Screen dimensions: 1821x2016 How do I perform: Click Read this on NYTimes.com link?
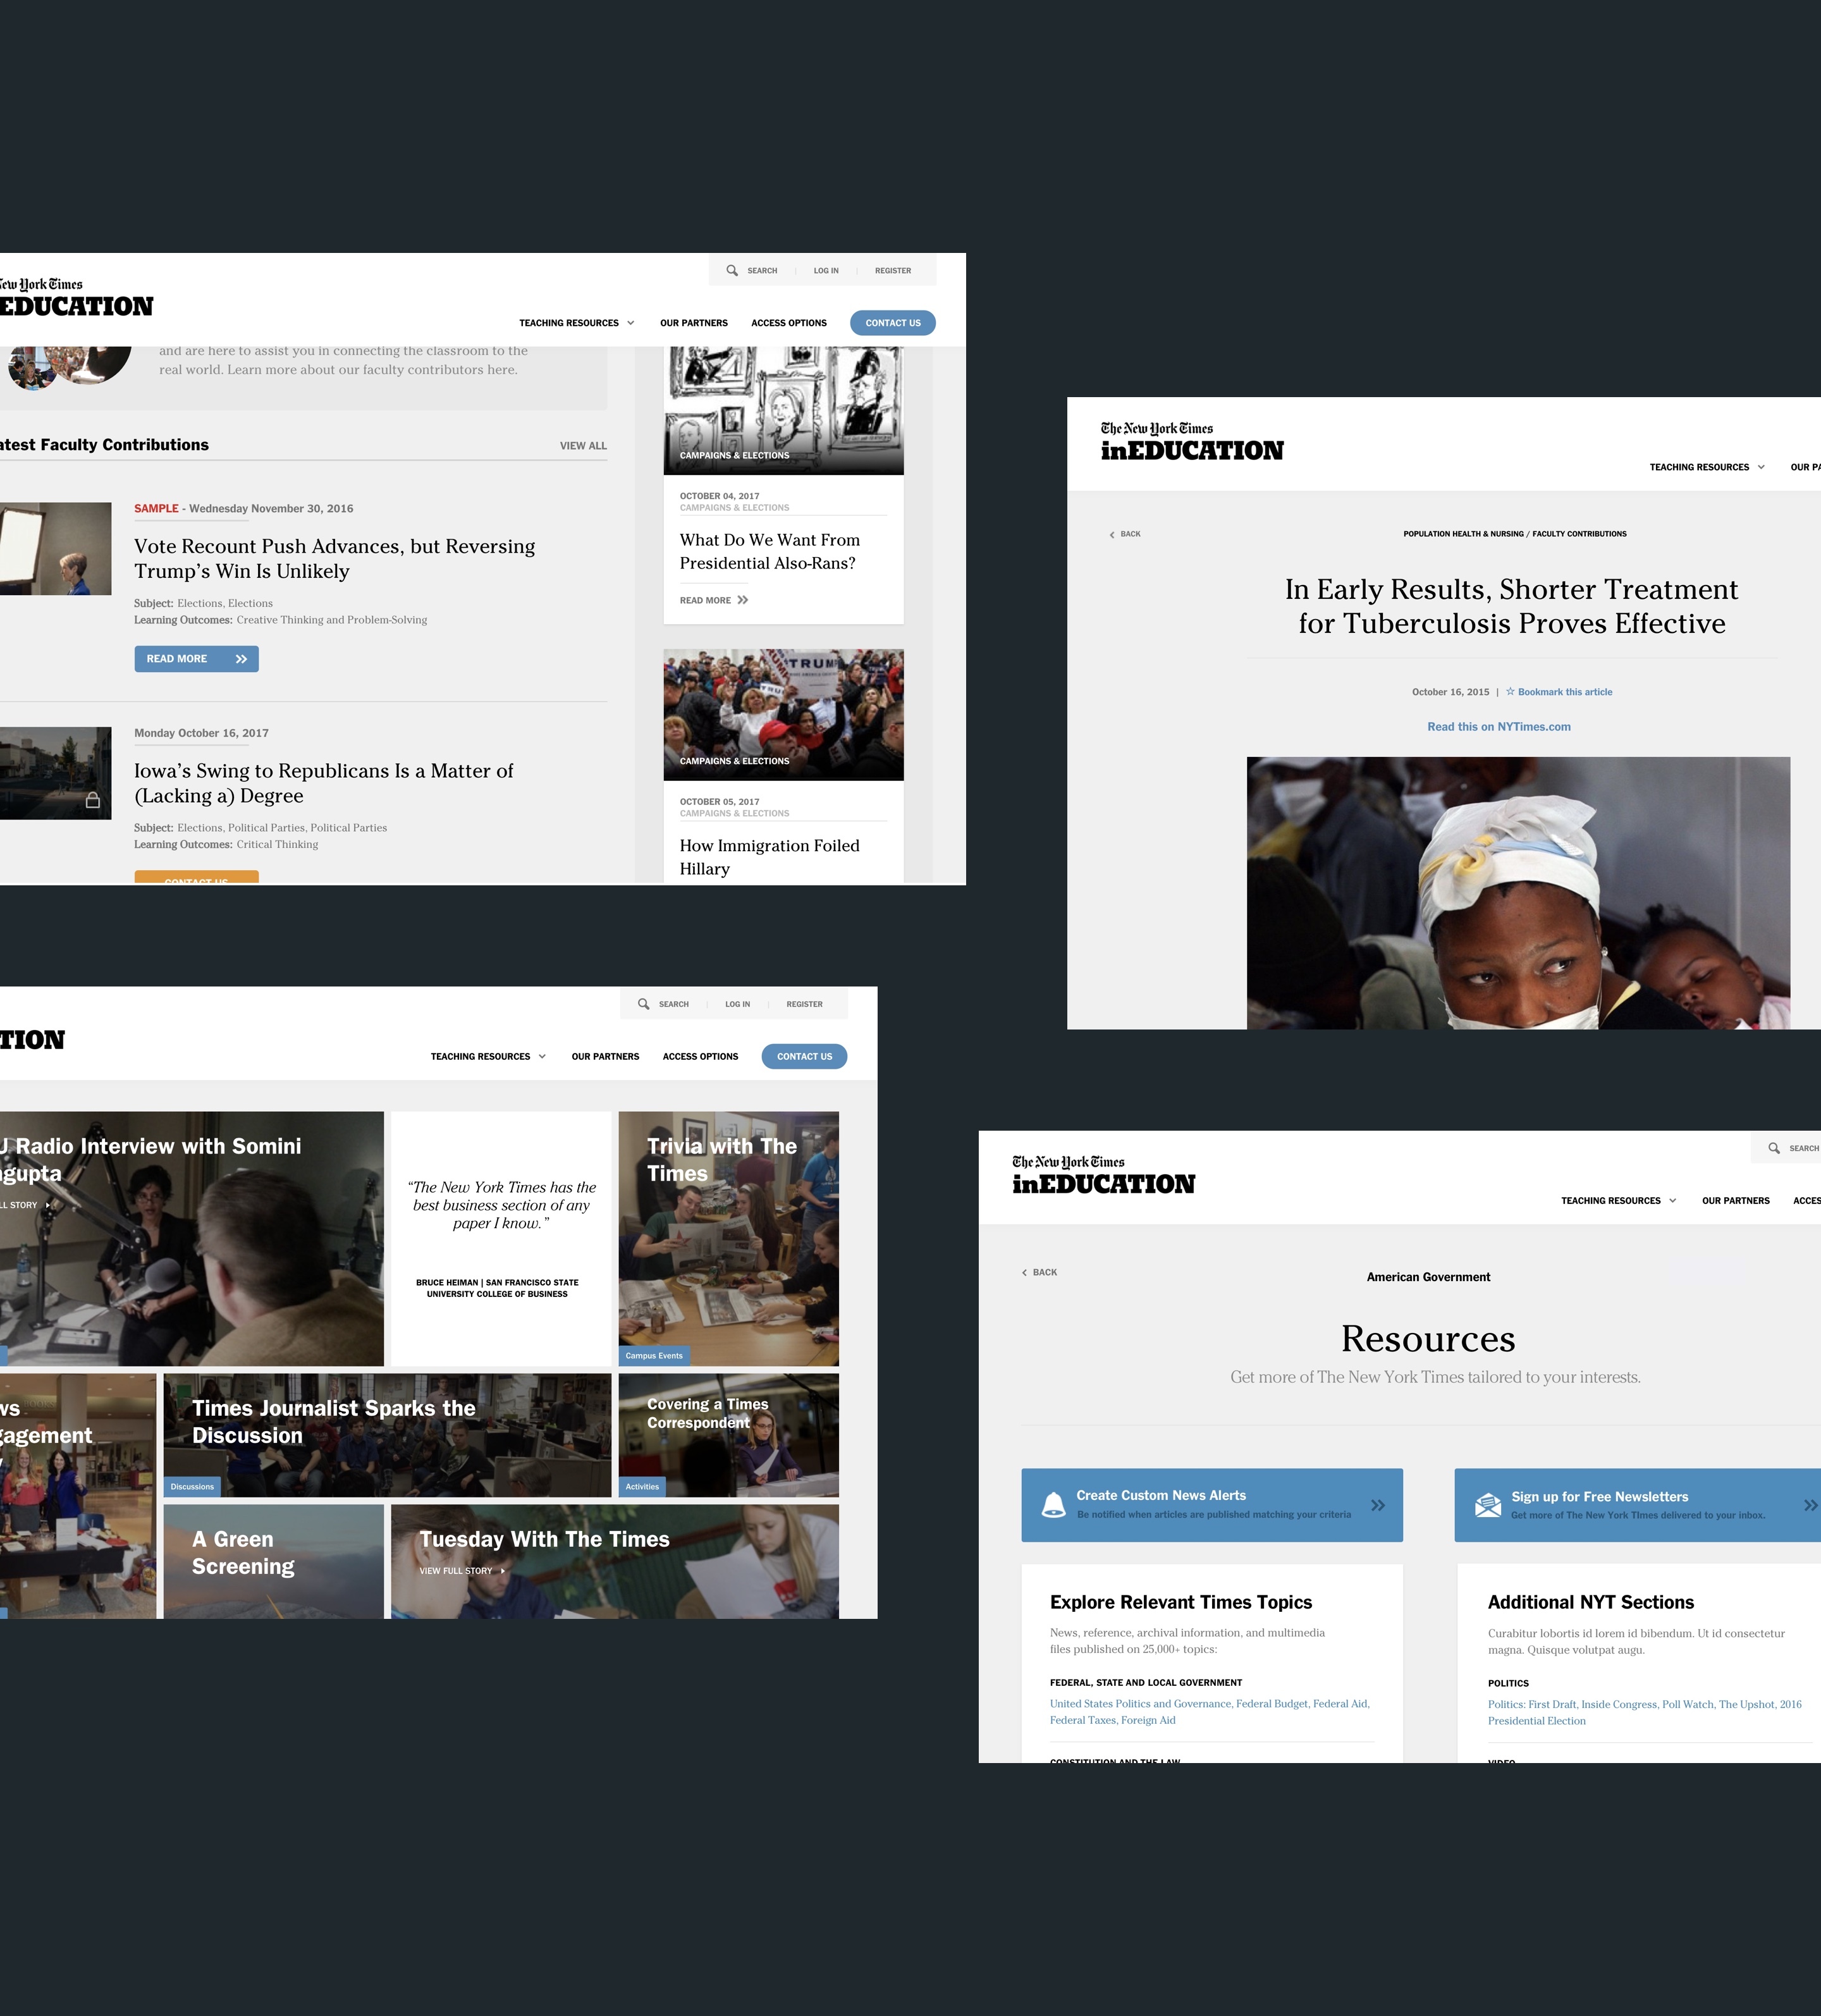(x=1498, y=727)
